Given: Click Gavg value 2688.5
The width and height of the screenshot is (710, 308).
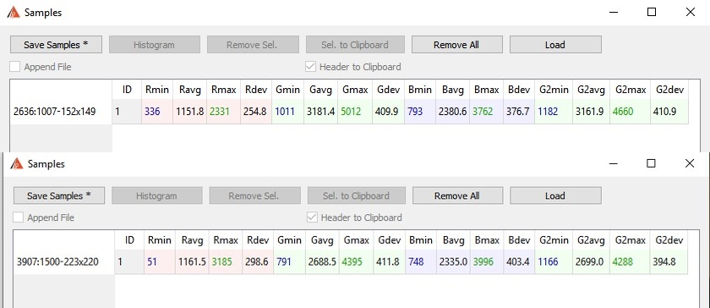Looking at the screenshot, I should point(323,261).
